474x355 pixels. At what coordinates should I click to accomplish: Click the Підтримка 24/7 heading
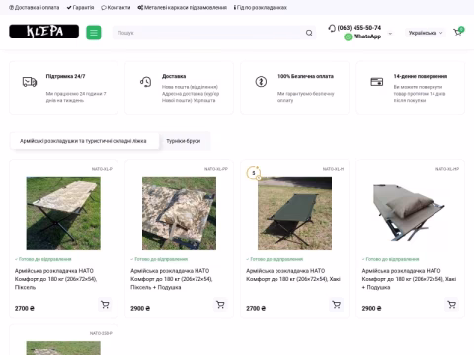[x=65, y=76]
